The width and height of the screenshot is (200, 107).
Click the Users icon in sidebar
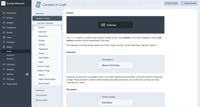[4, 37]
